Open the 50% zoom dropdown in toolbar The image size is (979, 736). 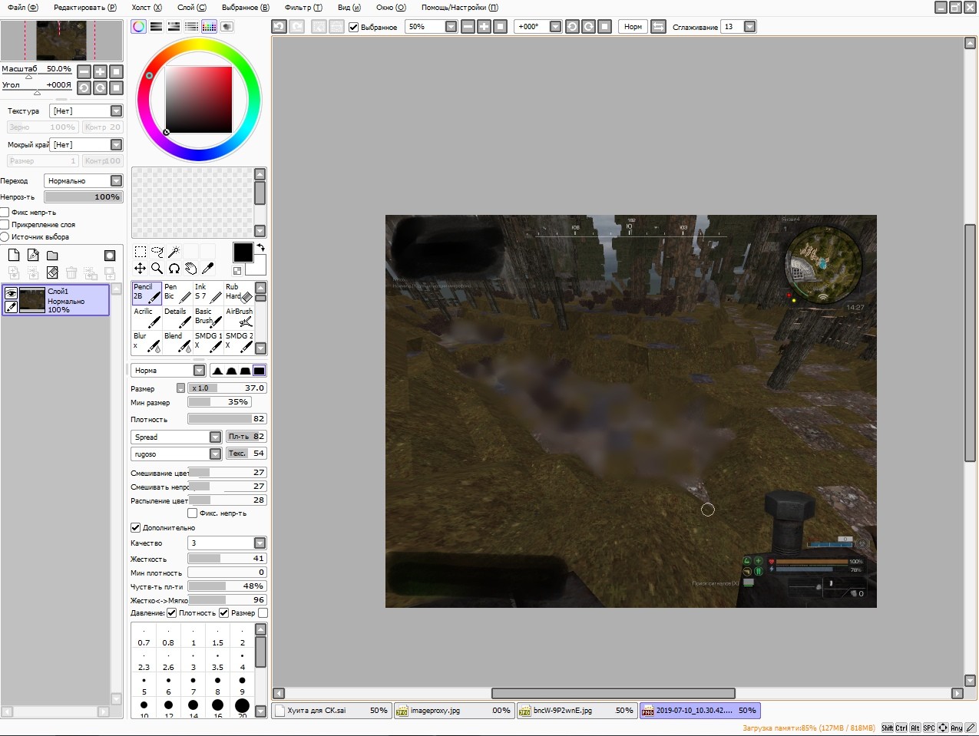tap(451, 27)
